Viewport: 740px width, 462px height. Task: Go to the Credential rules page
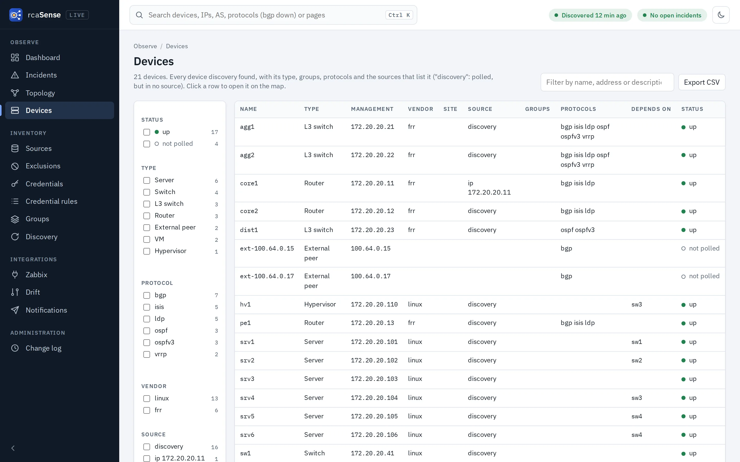click(x=60, y=201)
